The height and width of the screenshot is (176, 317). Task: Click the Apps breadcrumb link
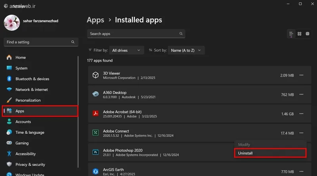(x=95, y=20)
